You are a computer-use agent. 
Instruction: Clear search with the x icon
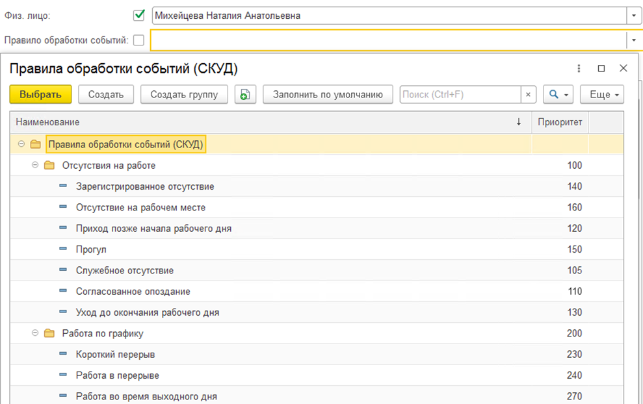tap(529, 95)
